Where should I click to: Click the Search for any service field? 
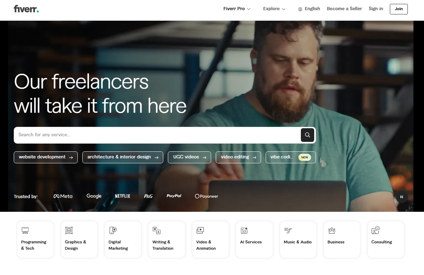(157, 135)
